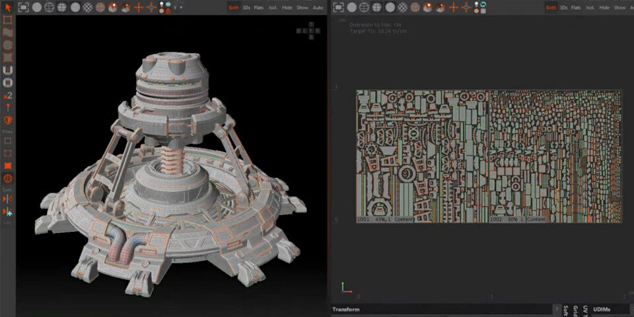Click the magnet snap icon in left toolbar
634x317 pixels.
point(8,71)
